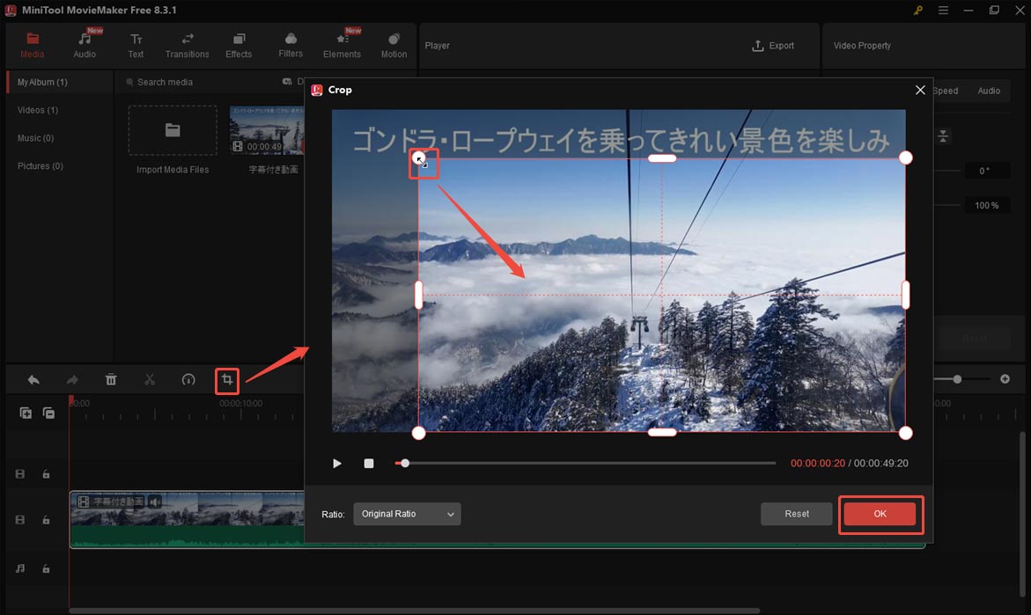
Task: Open the Speed control icon
Action: click(188, 380)
